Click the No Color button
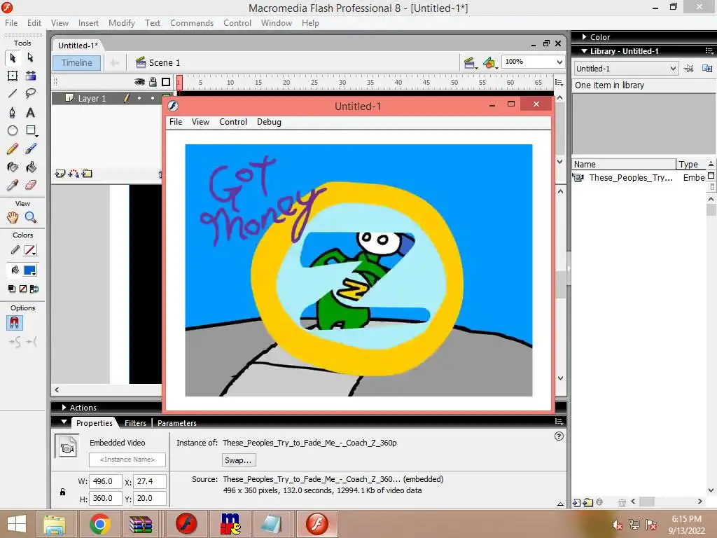717x538 pixels. (x=23, y=289)
